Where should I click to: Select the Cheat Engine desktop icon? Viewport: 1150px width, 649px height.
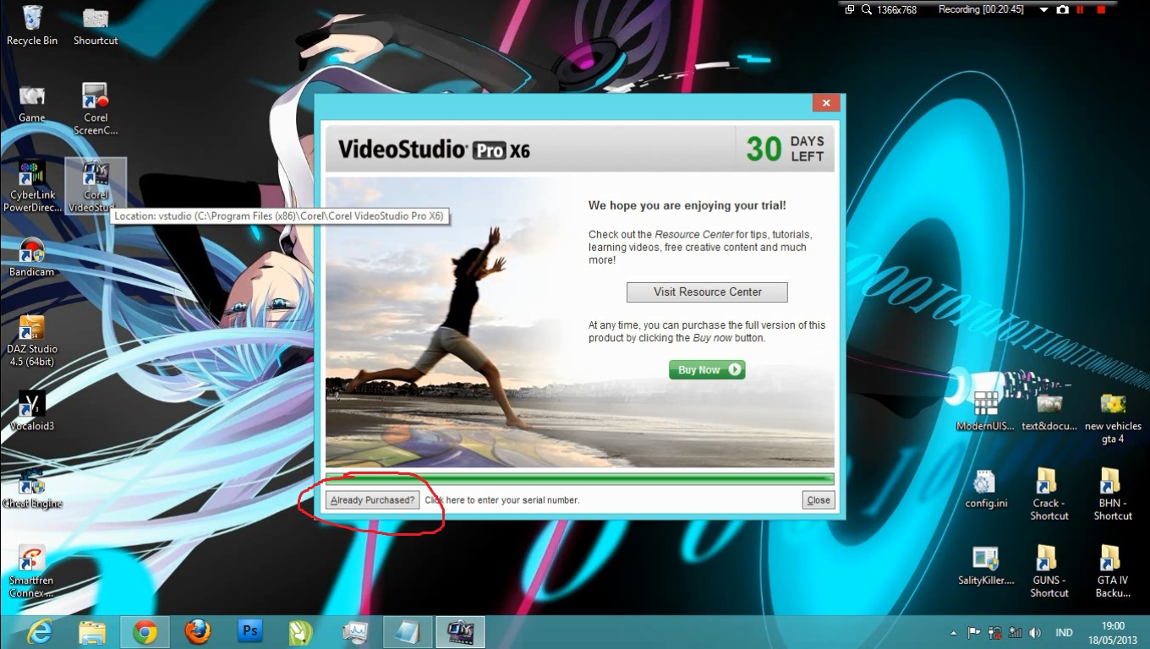pos(32,489)
